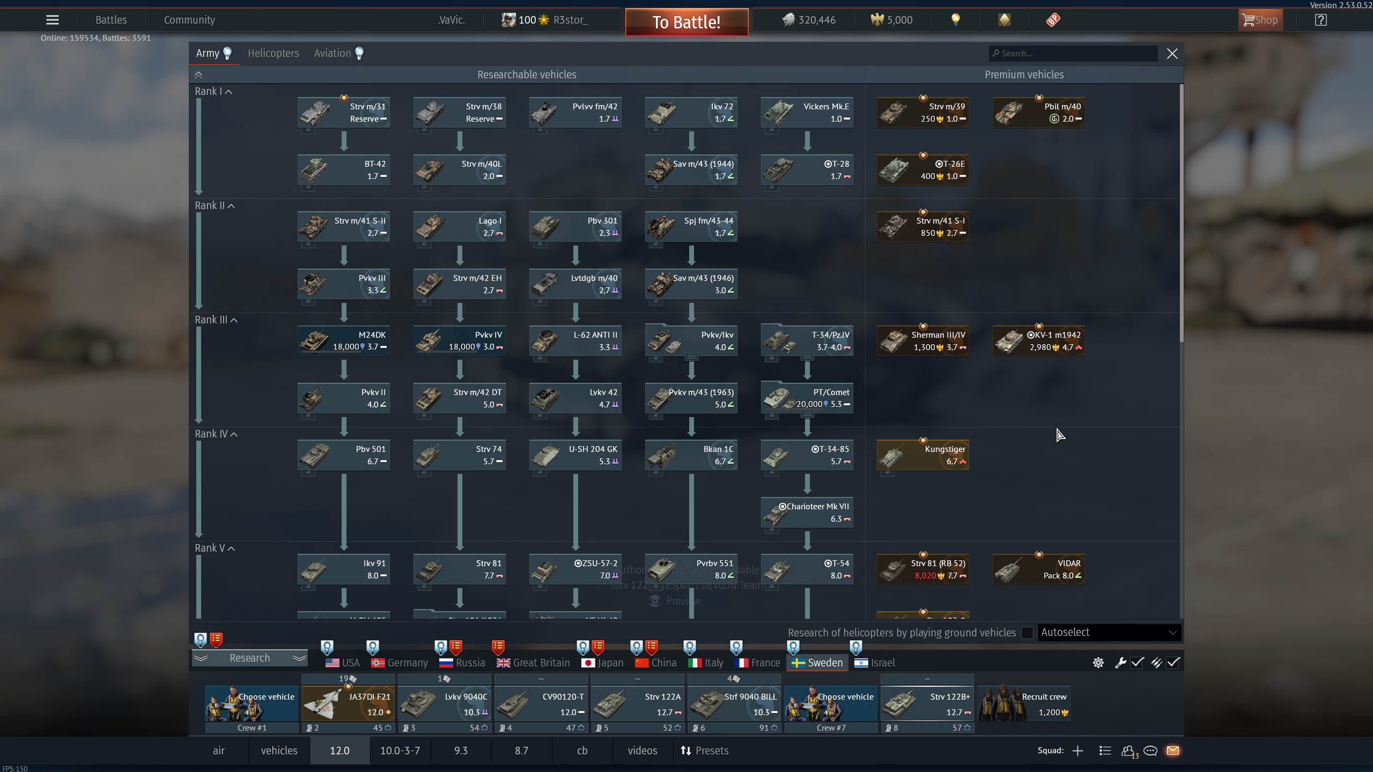Click the Battle Pass BP ticket icon

(x=1053, y=20)
